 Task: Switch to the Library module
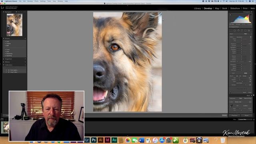coord(197,8)
